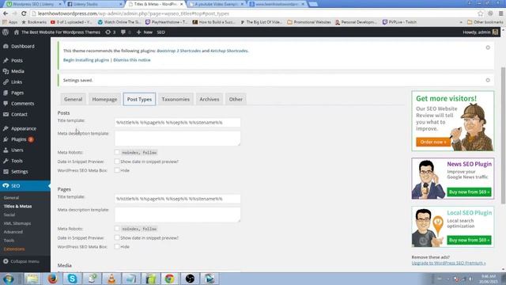Enable Posts show date in snippet preview

[x=117, y=161]
